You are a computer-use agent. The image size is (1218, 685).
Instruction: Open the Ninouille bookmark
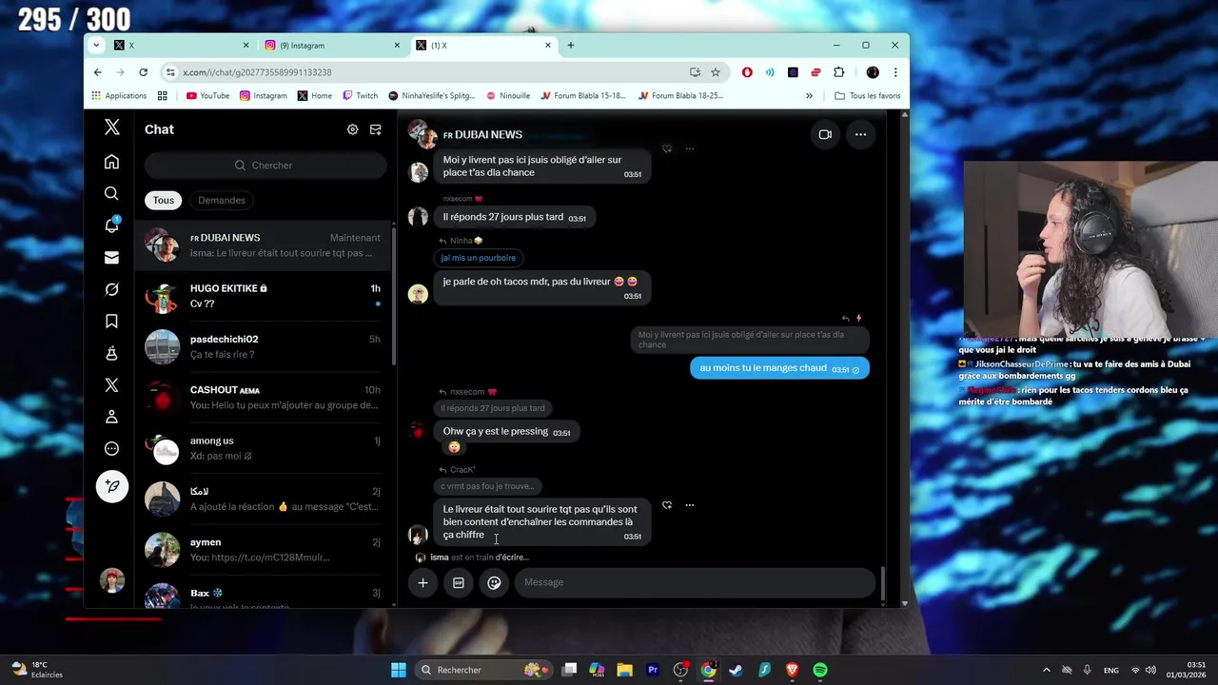508,95
